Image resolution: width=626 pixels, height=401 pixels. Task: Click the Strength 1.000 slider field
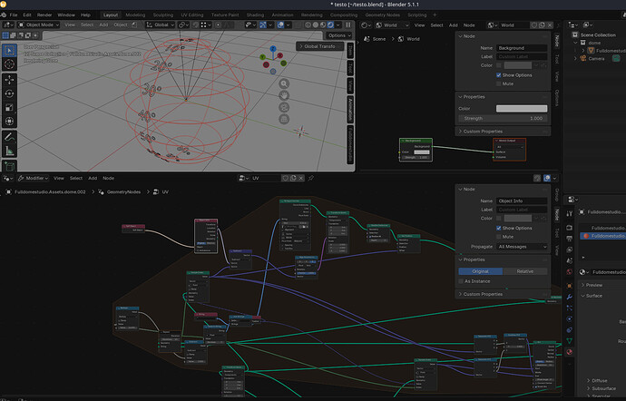[503, 119]
